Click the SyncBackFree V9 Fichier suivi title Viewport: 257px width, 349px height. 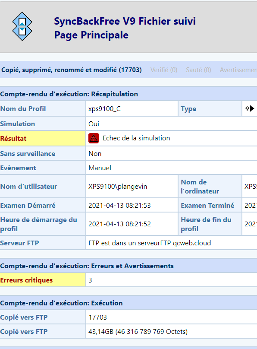tap(125, 21)
